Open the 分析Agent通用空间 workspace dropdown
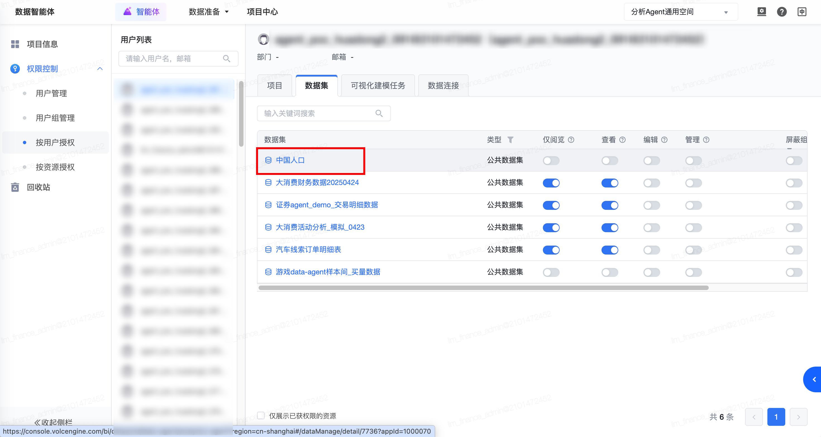 (x=681, y=12)
